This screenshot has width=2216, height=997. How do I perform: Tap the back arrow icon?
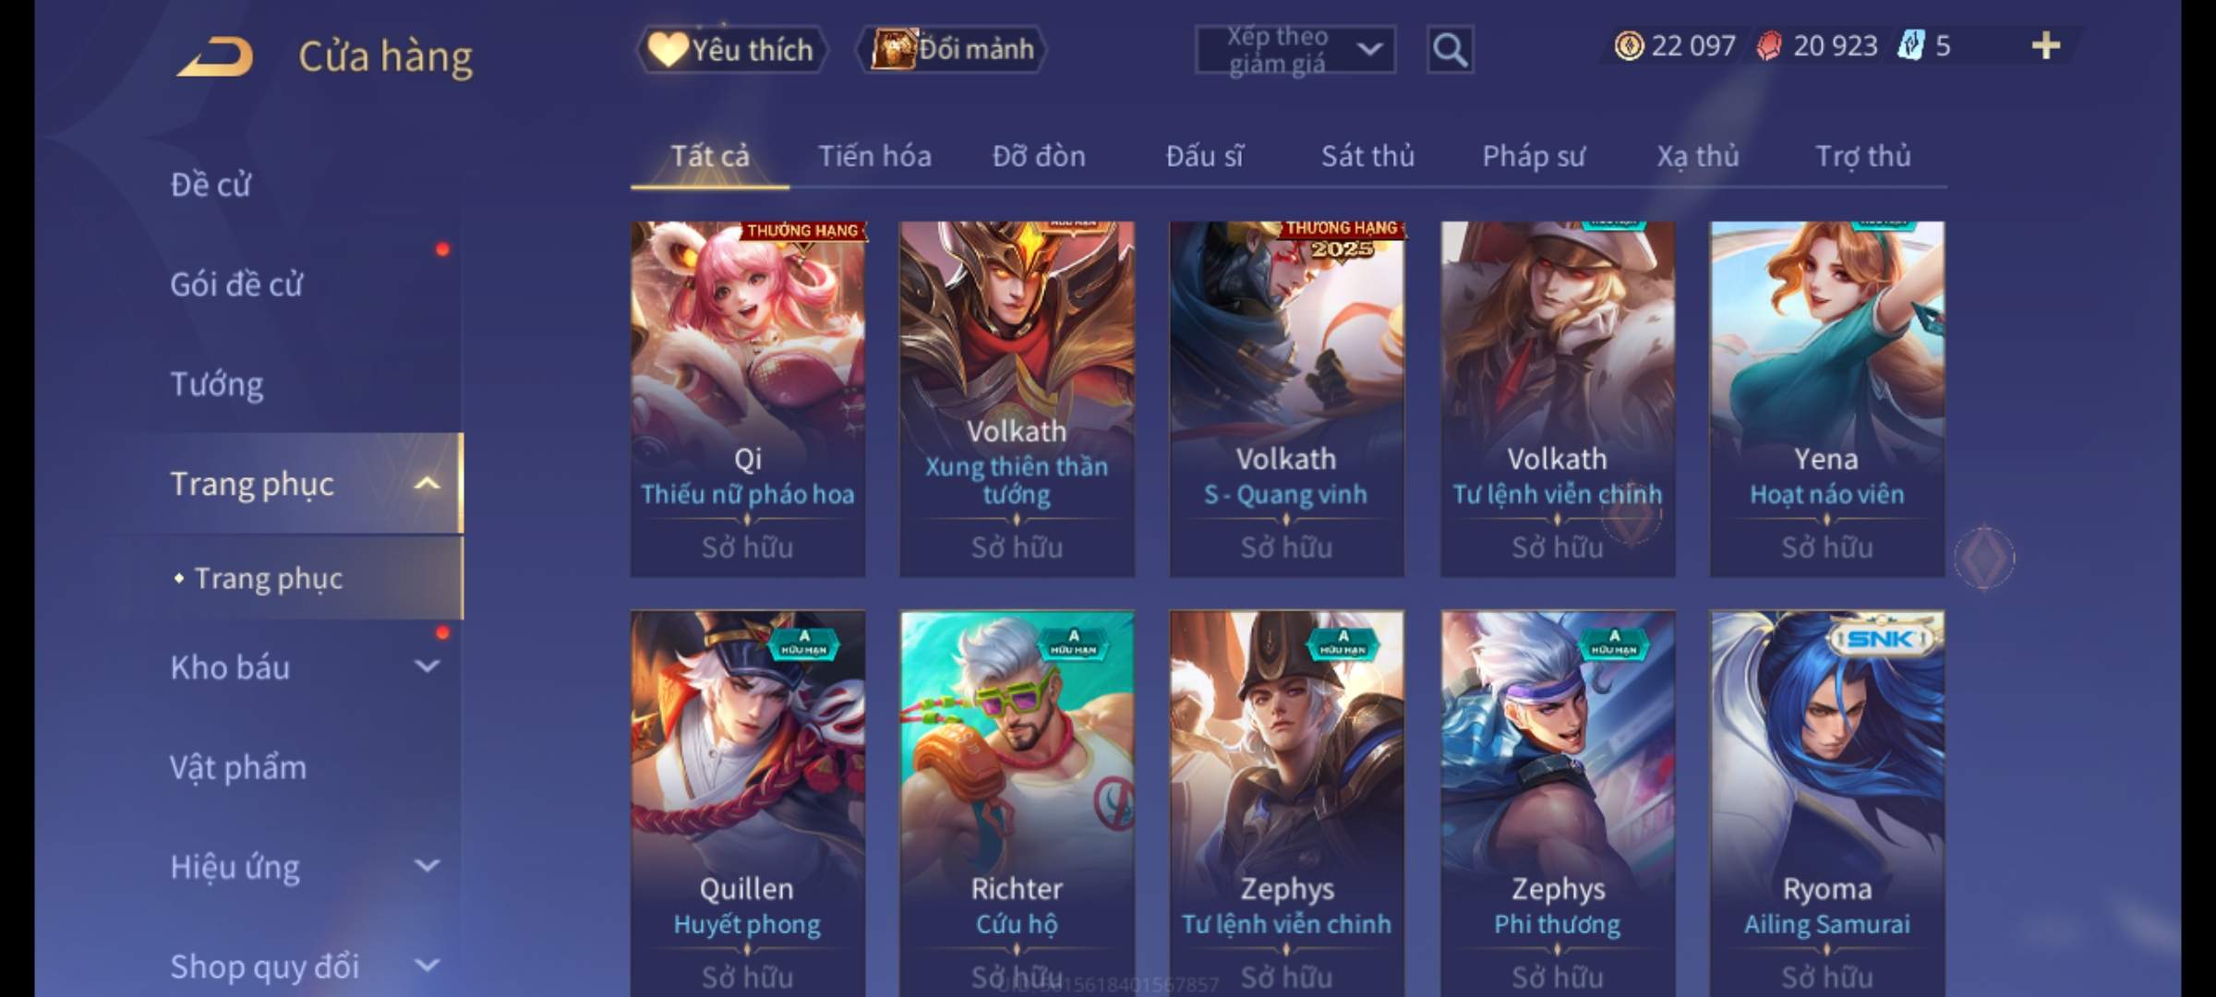point(216,56)
